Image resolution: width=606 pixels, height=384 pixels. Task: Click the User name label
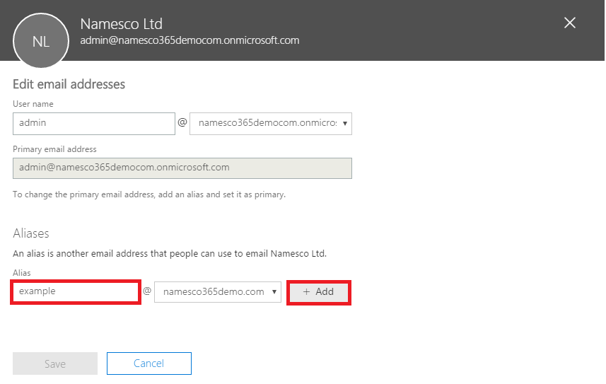33,104
